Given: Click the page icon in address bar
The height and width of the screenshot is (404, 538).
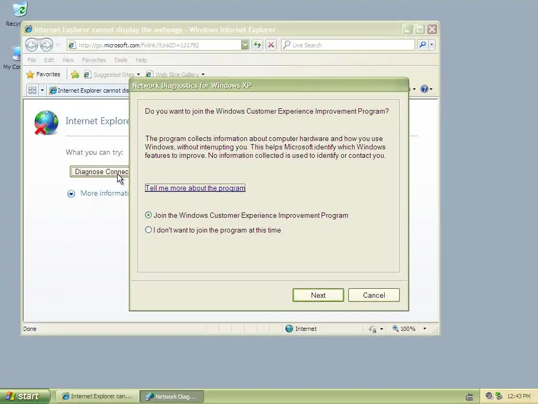Looking at the screenshot, I should tap(72, 45).
